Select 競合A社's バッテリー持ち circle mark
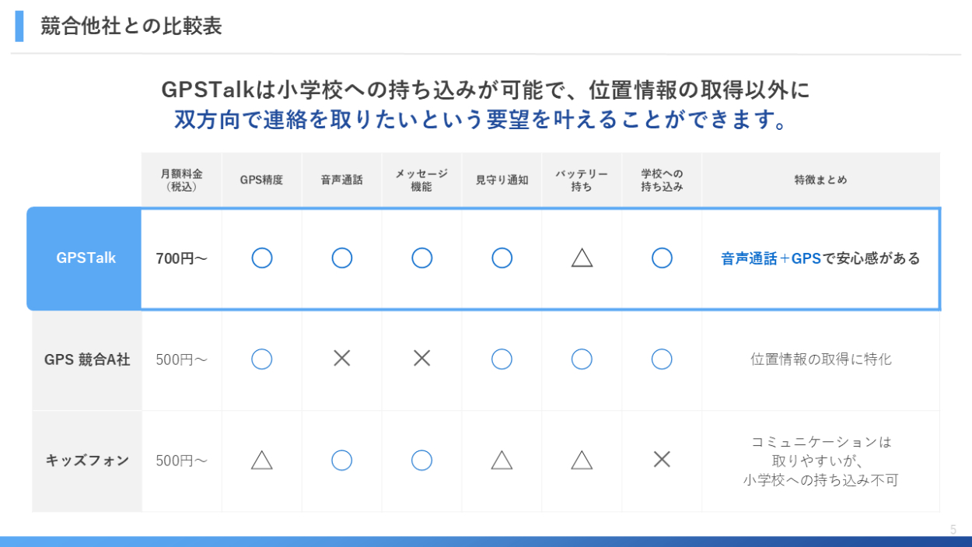 click(x=582, y=359)
